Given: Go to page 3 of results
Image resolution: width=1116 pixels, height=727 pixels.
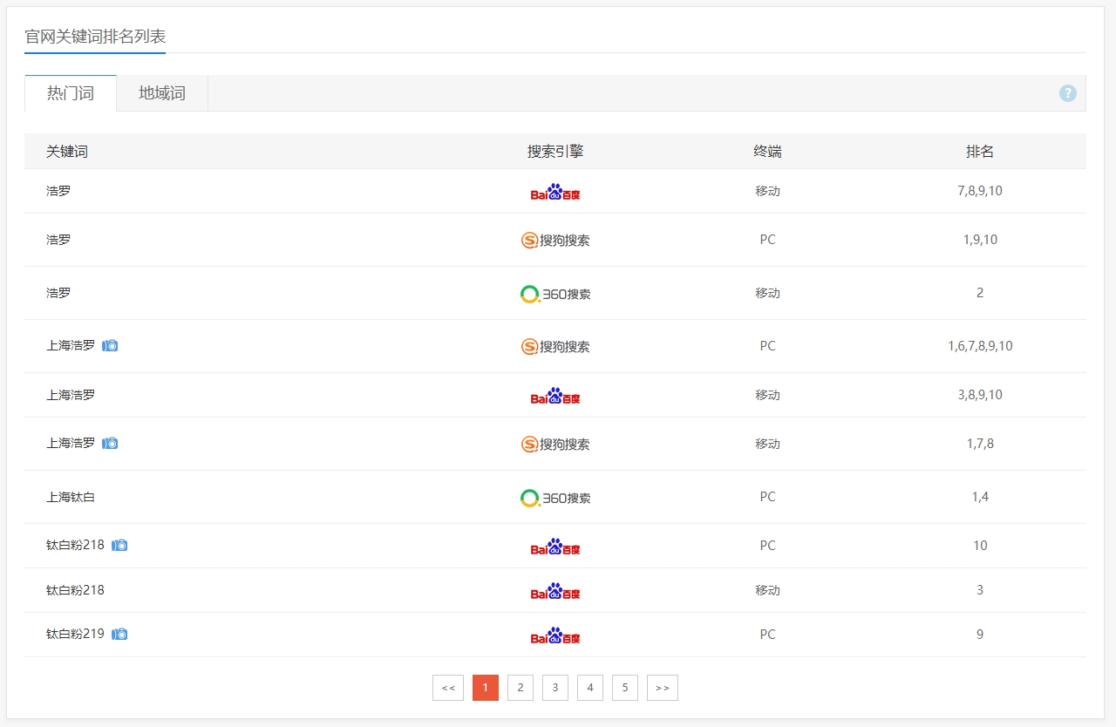Looking at the screenshot, I should pyautogui.click(x=555, y=688).
